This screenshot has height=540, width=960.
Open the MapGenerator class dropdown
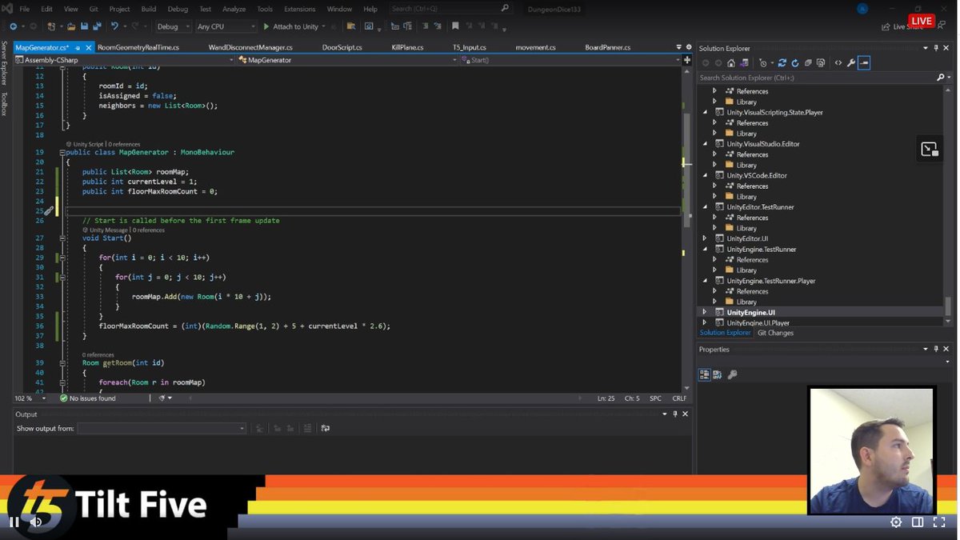coord(347,60)
